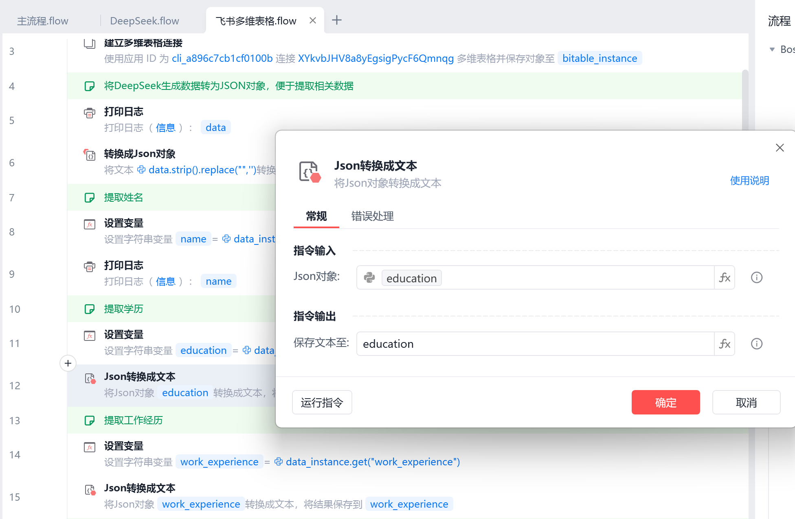Open the 使用说明 link

749,181
